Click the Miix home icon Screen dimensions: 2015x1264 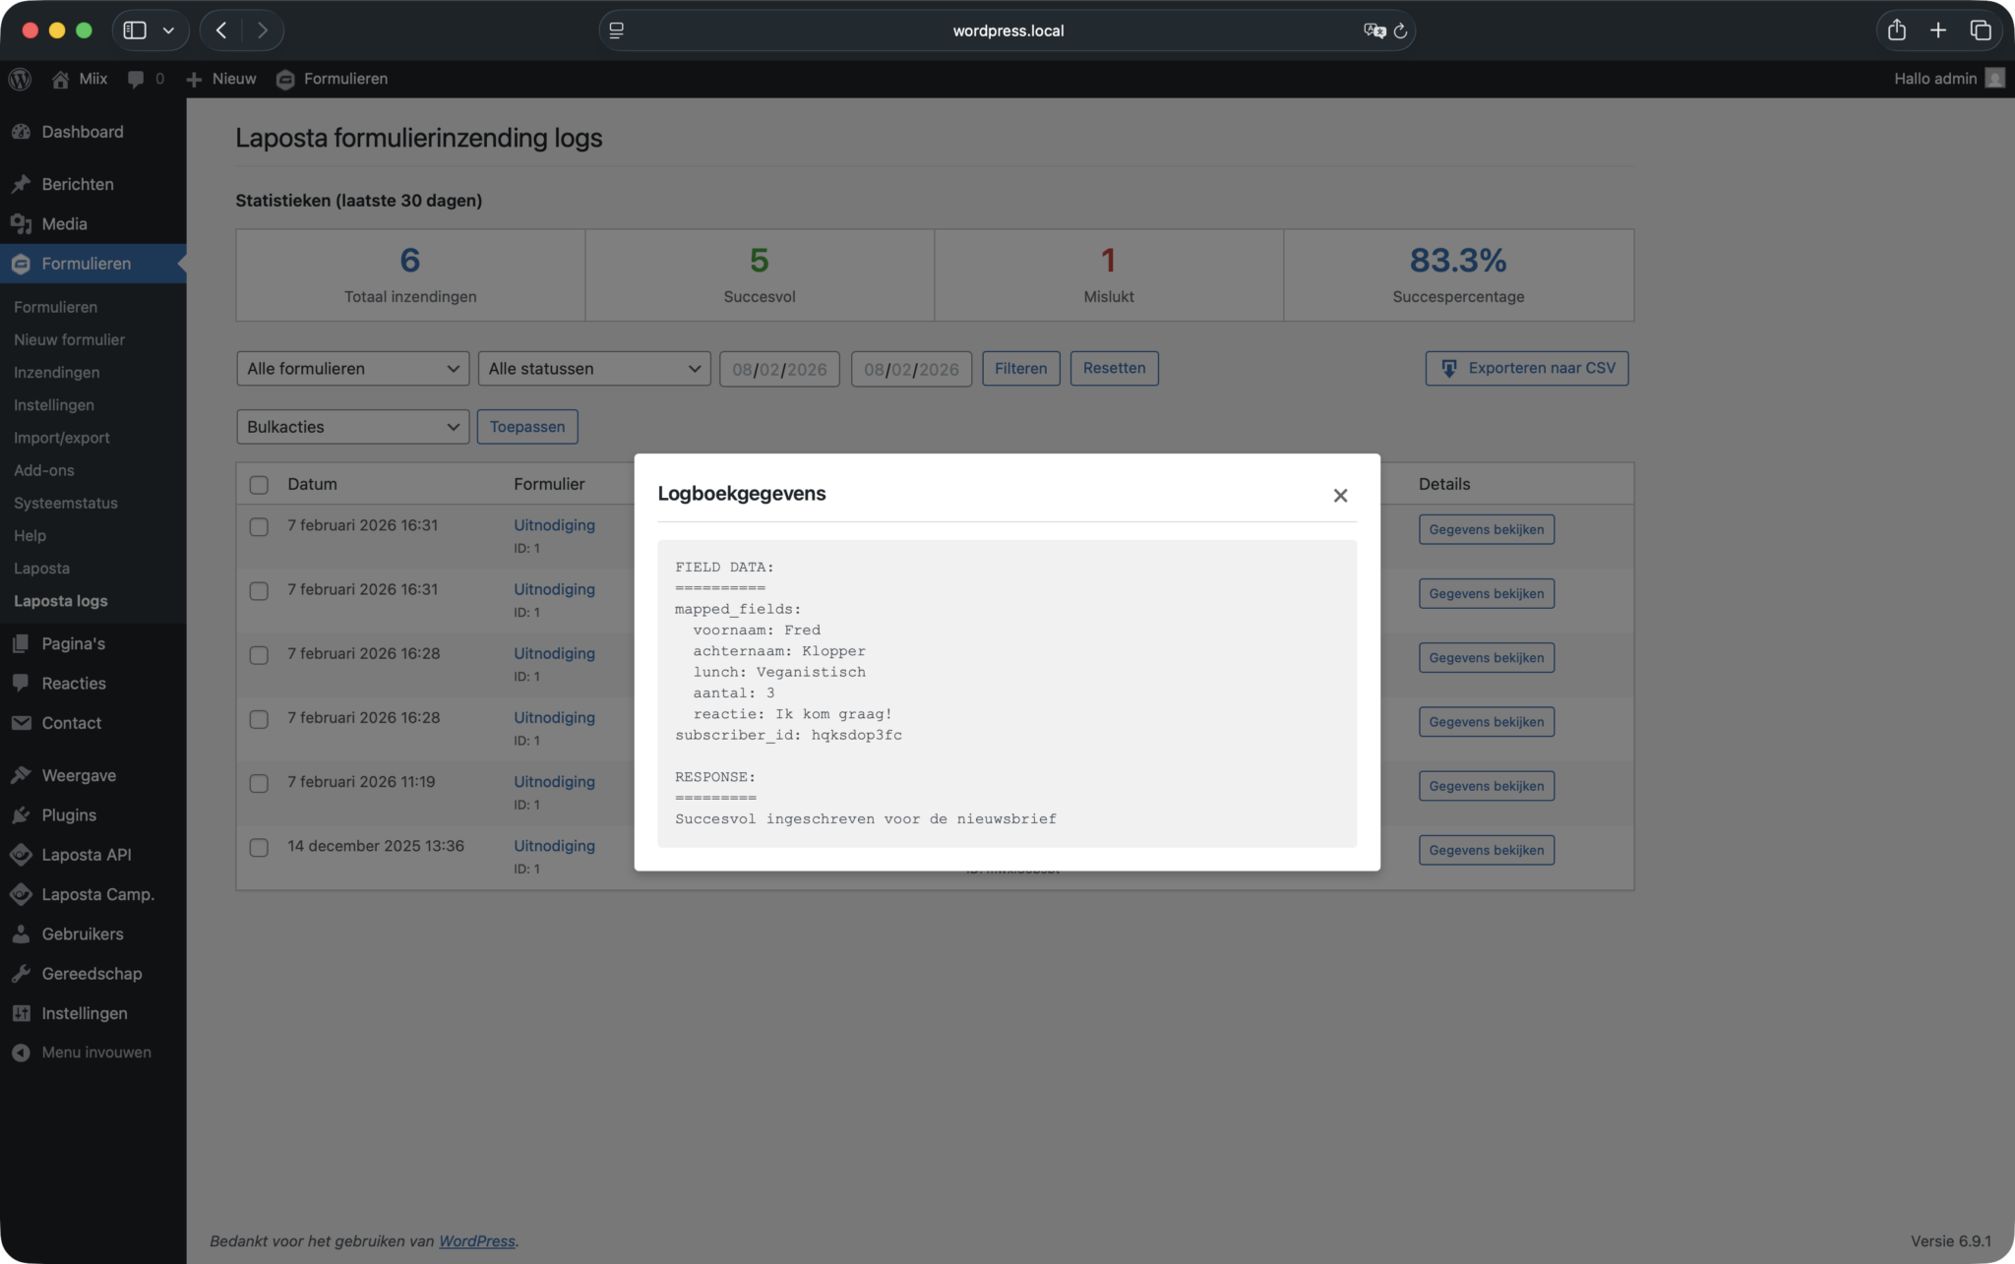pos(61,79)
